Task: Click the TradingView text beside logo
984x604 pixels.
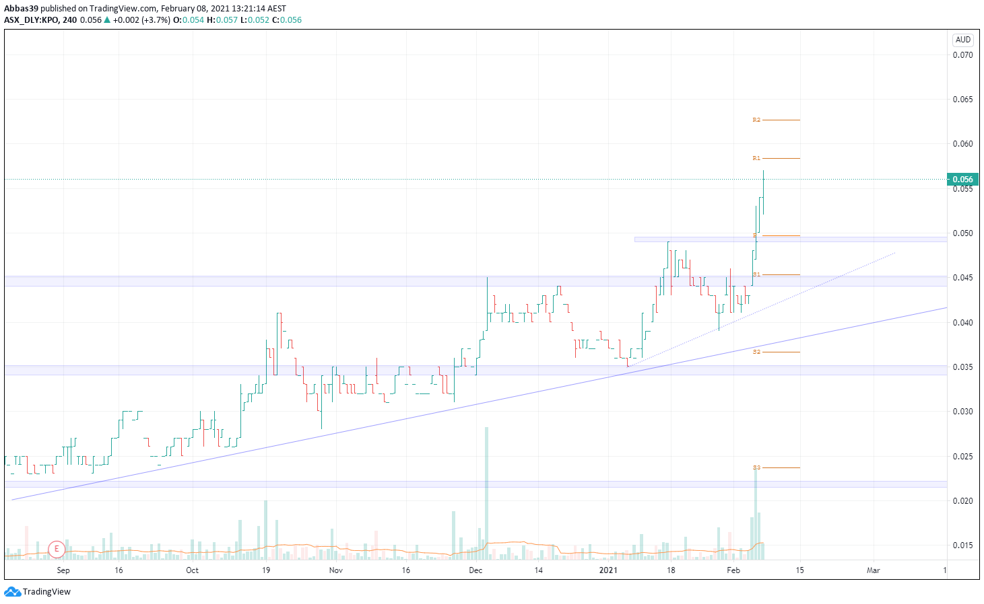Action: (46, 592)
